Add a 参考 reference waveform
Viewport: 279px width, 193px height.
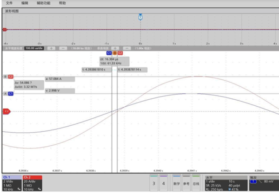[187, 184]
